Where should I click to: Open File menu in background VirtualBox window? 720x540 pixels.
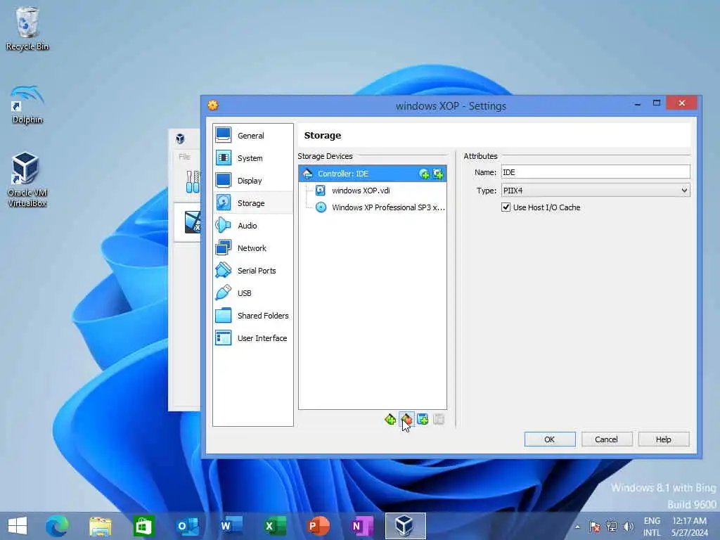[x=184, y=157]
